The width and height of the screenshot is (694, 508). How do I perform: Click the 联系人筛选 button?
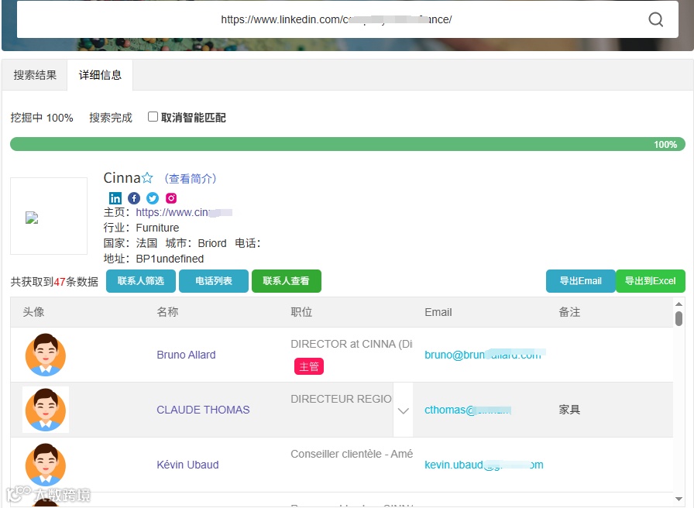(x=141, y=281)
